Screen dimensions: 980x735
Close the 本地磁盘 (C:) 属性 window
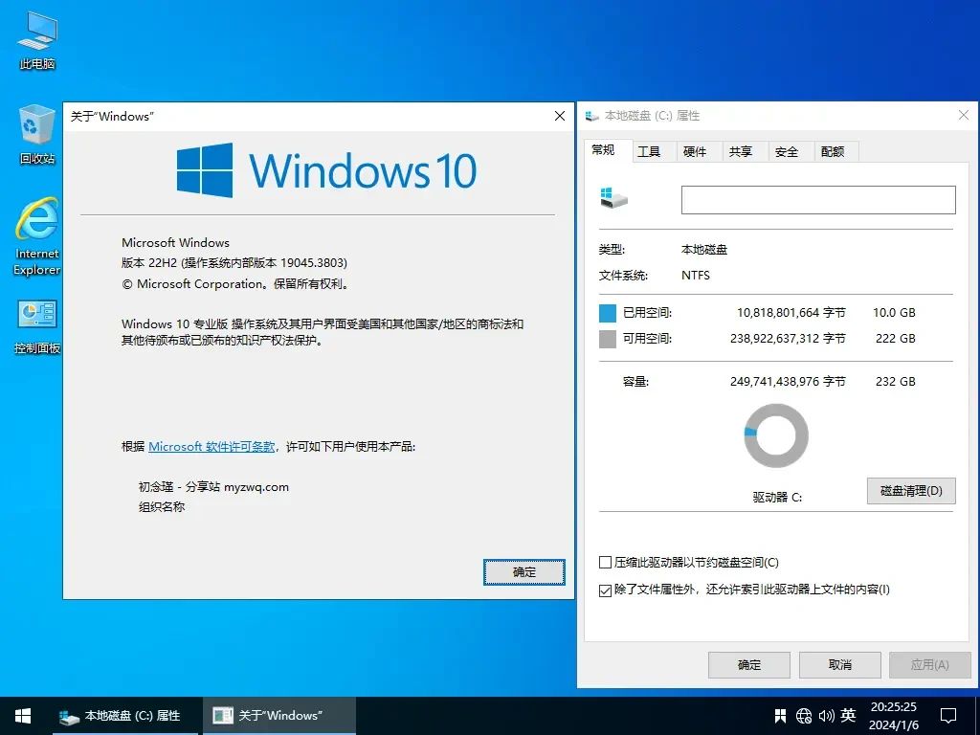point(964,115)
